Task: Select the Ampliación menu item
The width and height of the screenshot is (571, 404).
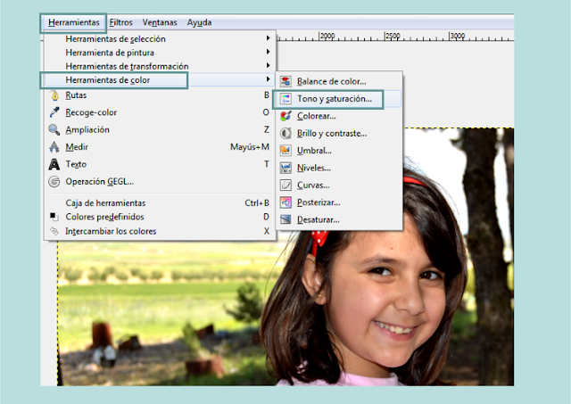Action: [159, 129]
